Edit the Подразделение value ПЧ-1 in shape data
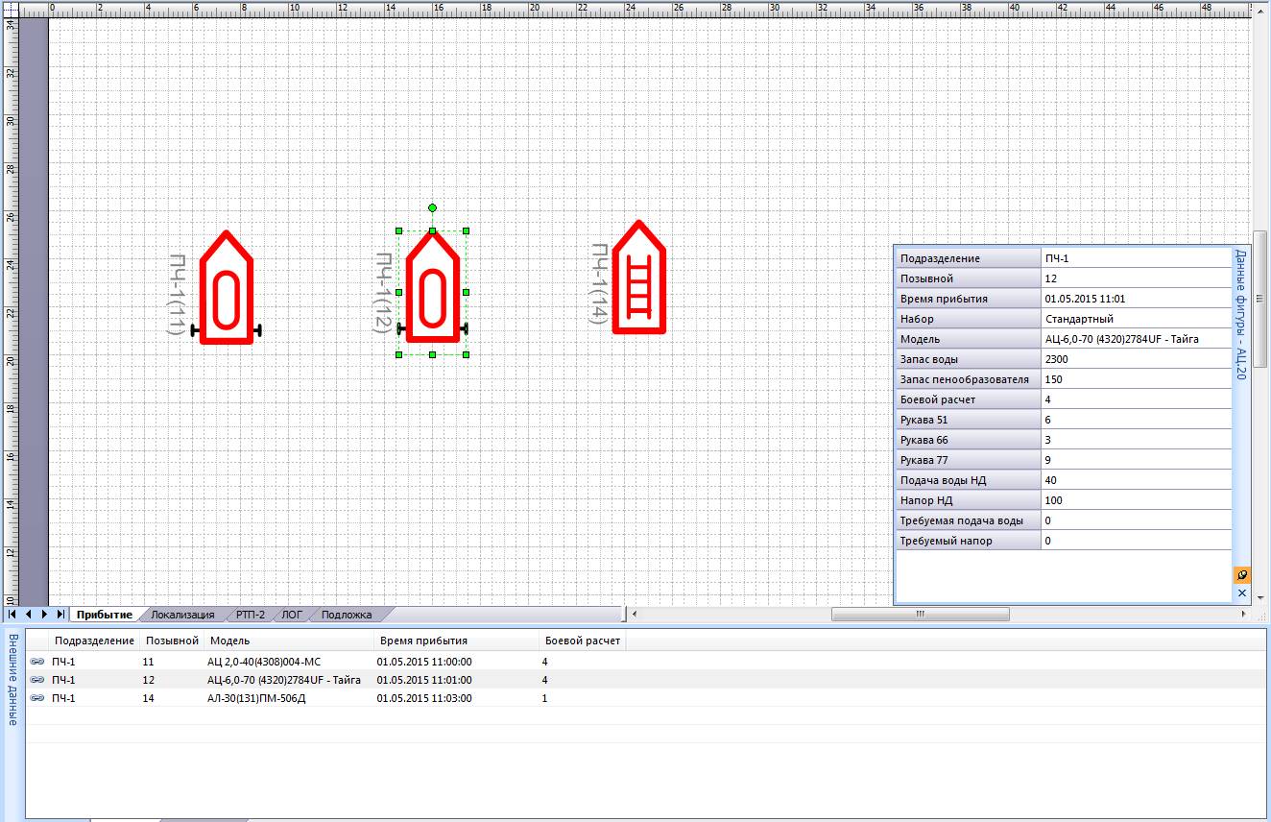 point(1136,258)
